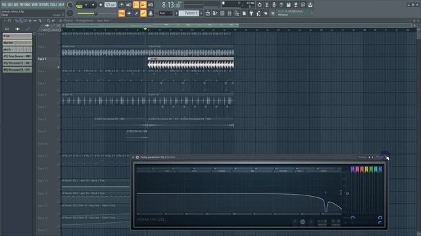Select the Track 3 header

[x=48, y=63]
